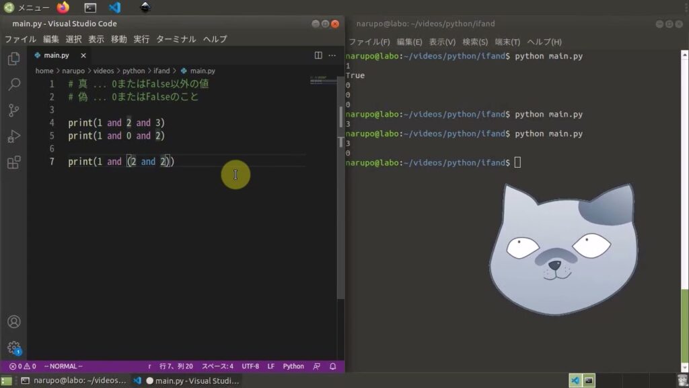Open the Extensions view
The height and width of the screenshot is (388, 689).
click(x=13, y=162)
